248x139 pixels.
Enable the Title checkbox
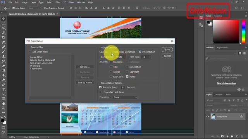point(111,67)
